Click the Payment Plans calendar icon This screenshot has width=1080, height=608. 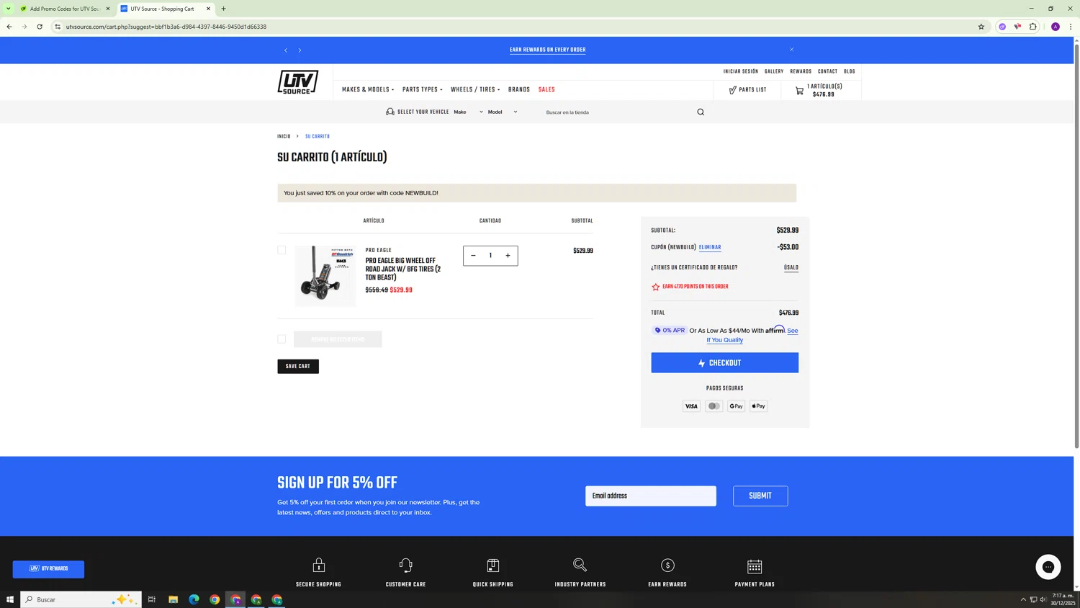[x=755, y=566]
